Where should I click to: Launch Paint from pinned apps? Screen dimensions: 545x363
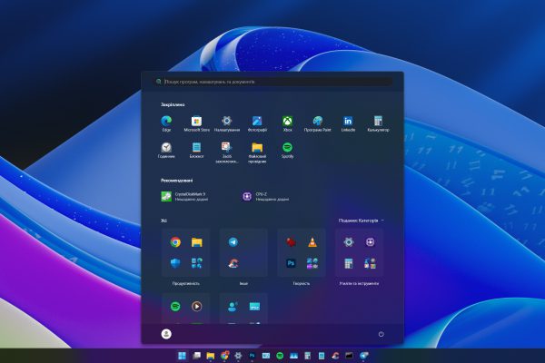click(x=317, y=122)
